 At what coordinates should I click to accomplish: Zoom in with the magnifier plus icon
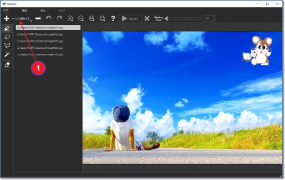tap(70, 19)
